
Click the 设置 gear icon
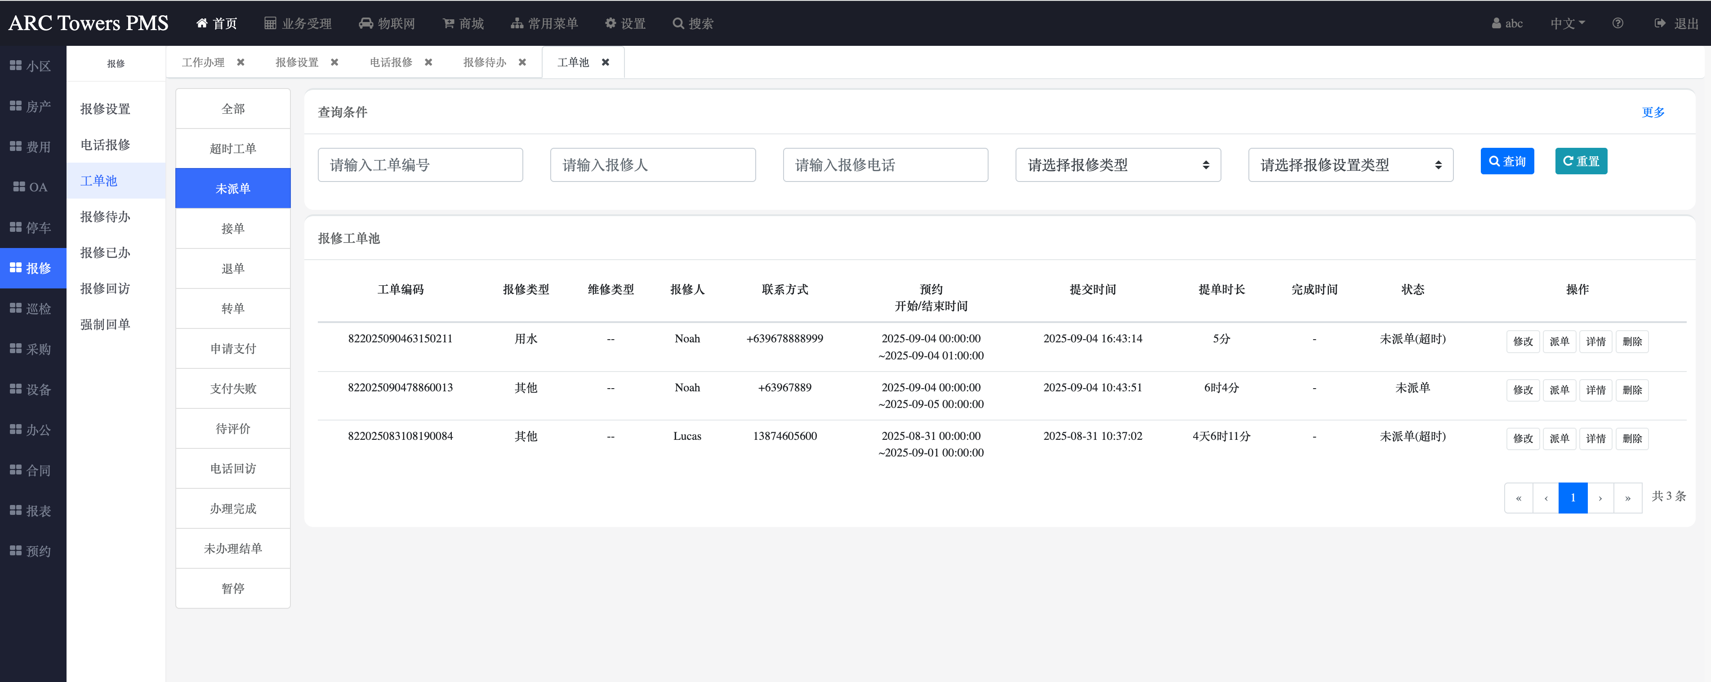610,23
